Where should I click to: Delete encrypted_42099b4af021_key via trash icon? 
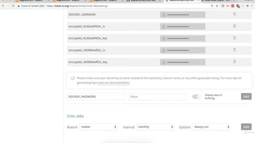tap(235, 62)
